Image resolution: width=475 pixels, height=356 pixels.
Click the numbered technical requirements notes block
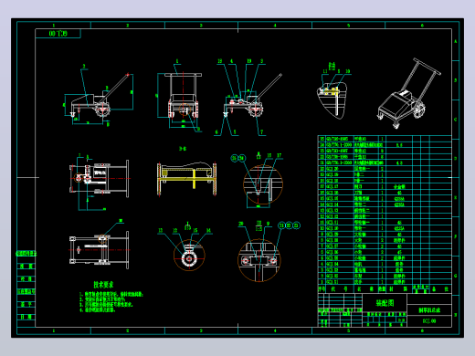point(111,302)
